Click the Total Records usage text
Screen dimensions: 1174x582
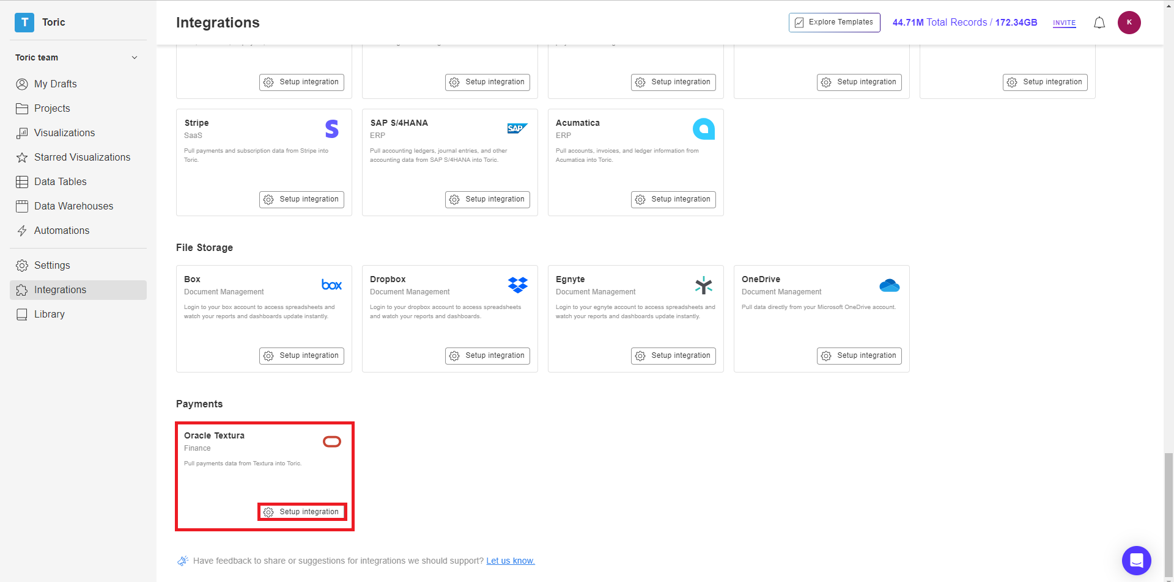pos(964,23)
